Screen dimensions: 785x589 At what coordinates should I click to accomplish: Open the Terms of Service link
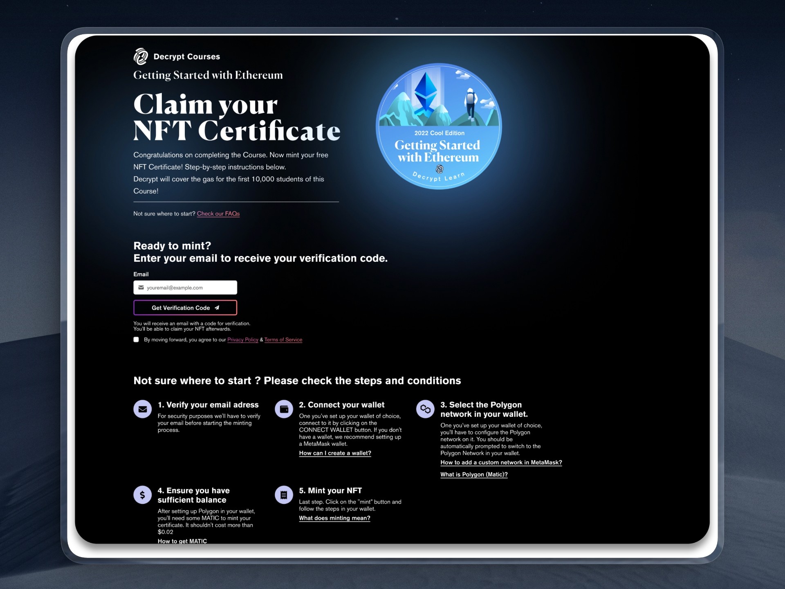pyautogui.click(x=283, y=339)
